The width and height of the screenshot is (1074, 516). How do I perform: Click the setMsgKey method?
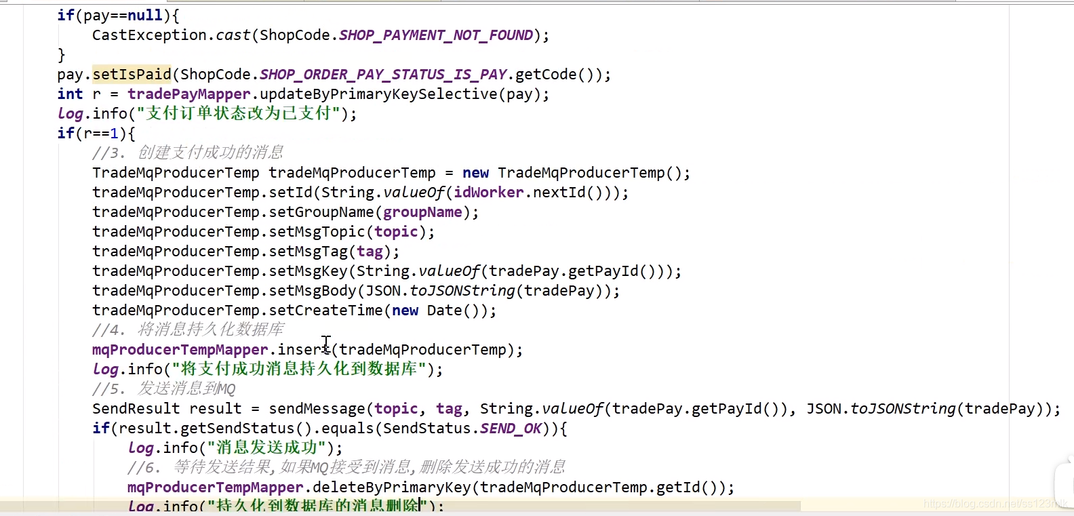pos(309,271)
